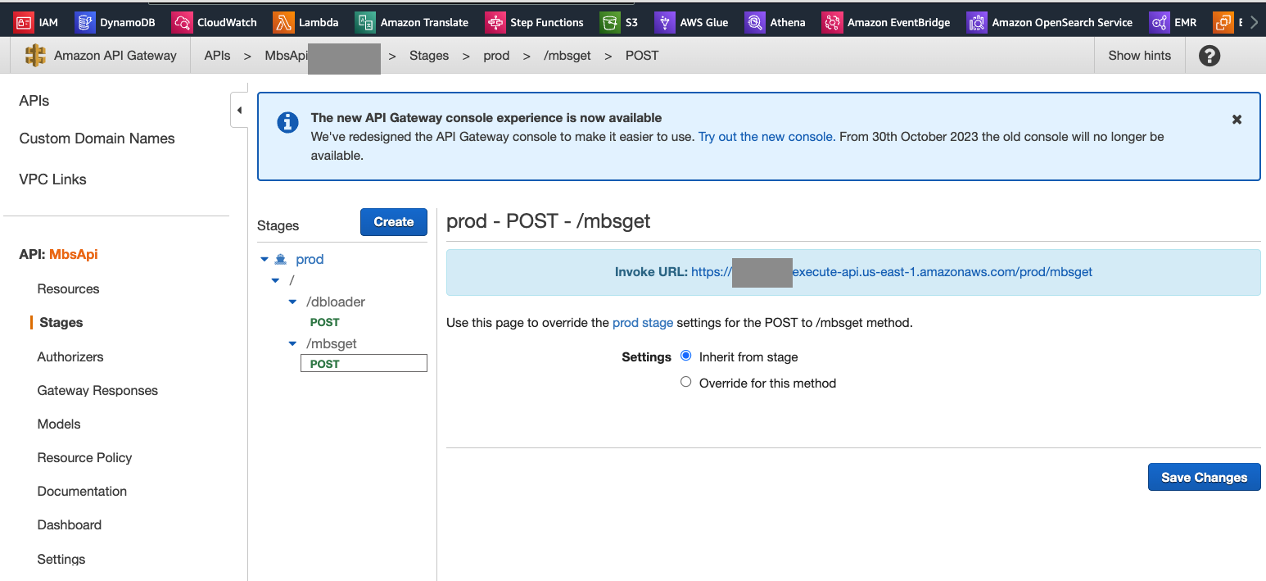This screenshot has height=581, width=1266.
Task: Select the /dbloader resource
Action: click(x=336, y=302)
